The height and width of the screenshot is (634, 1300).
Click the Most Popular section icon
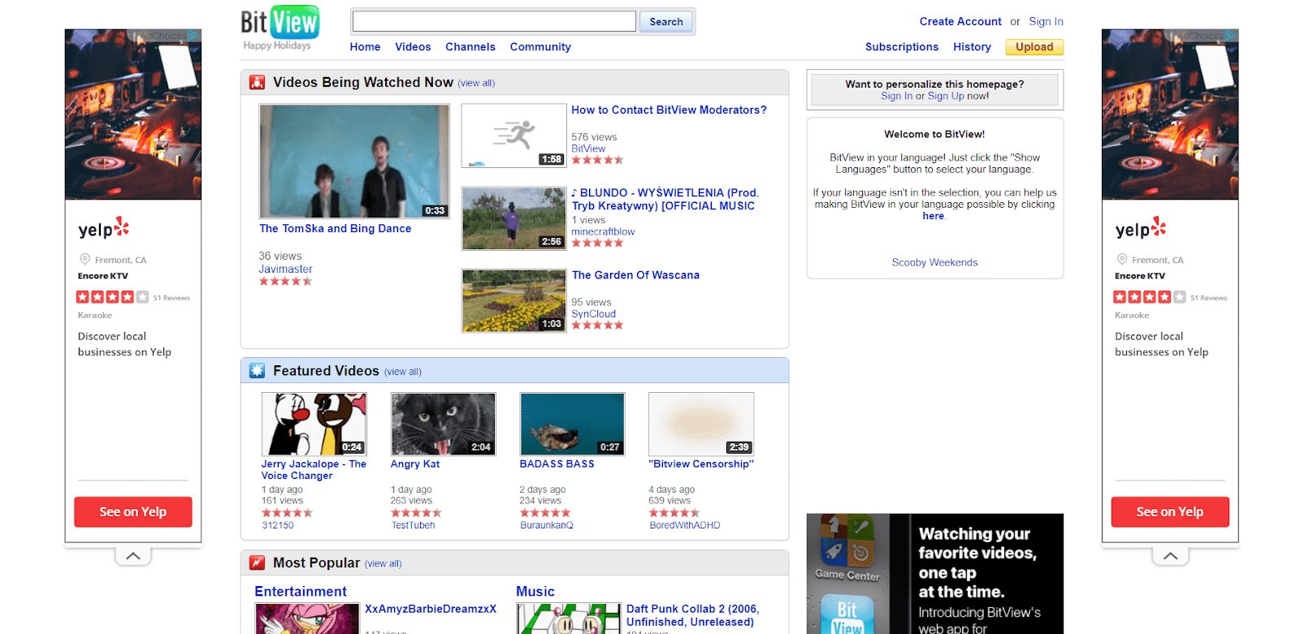pos(258,563)
